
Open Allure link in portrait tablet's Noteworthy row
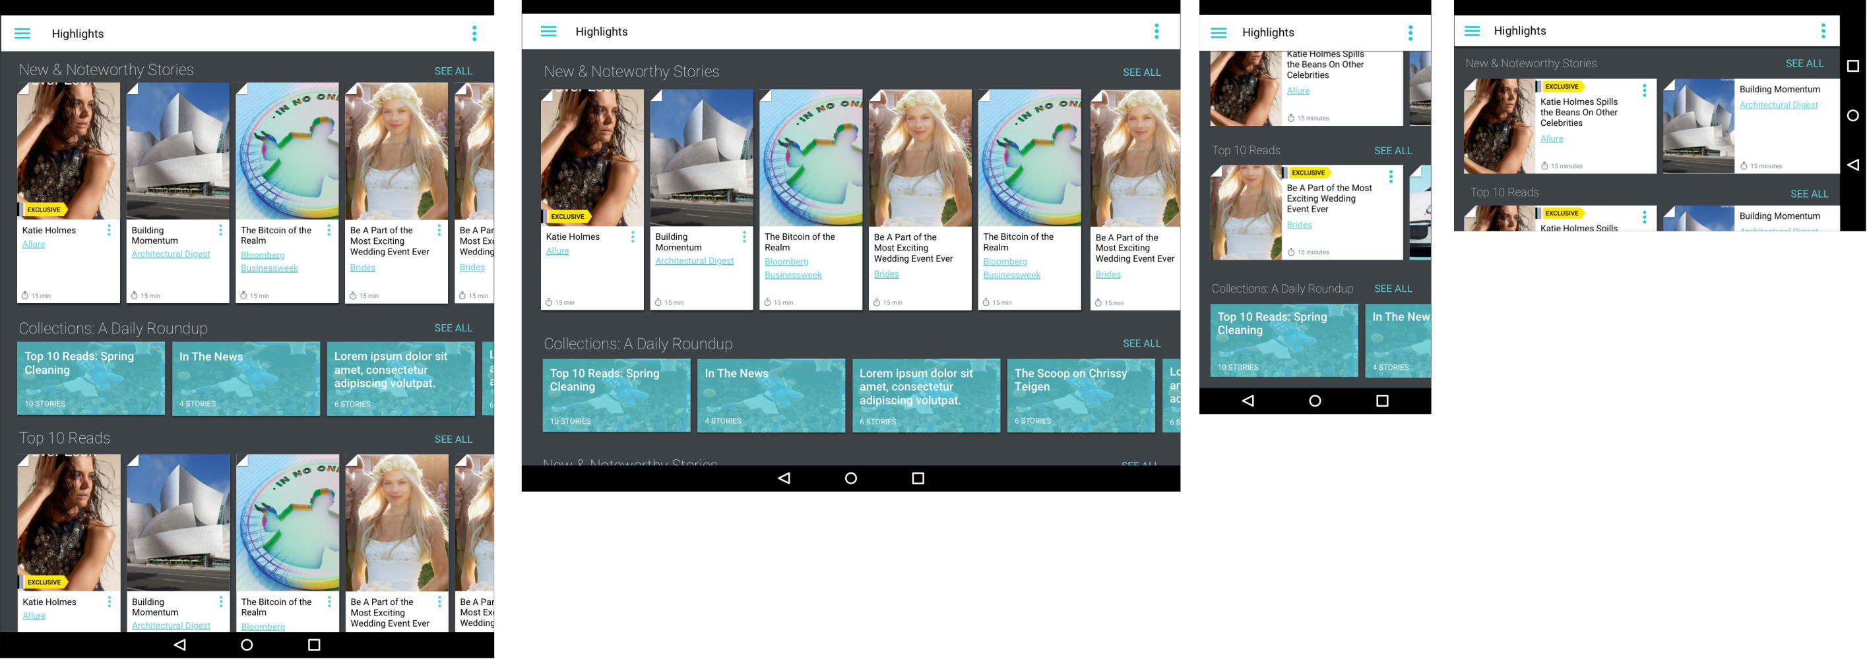[x=34, y=244]
